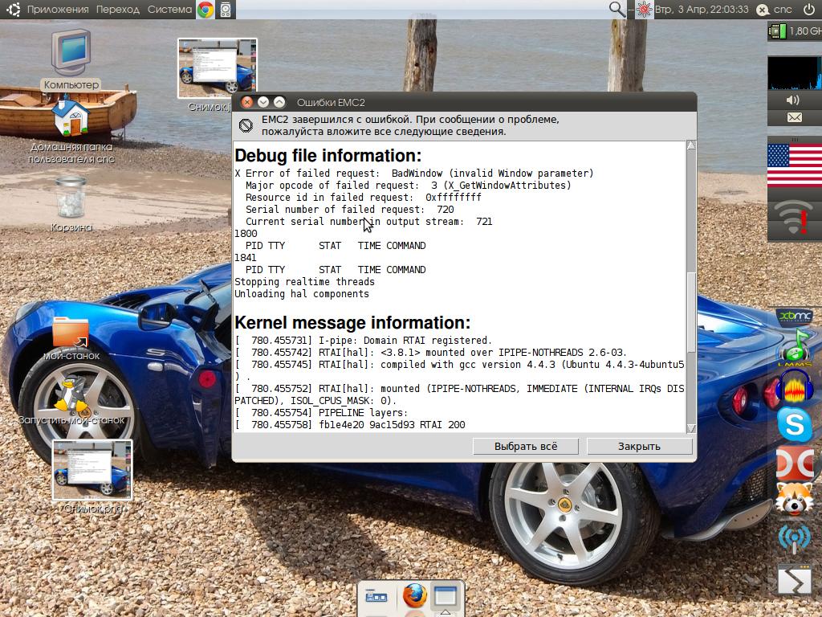Close the Ошибки EMC2 window
Screen dimensions: 822x617
(247, 102)
